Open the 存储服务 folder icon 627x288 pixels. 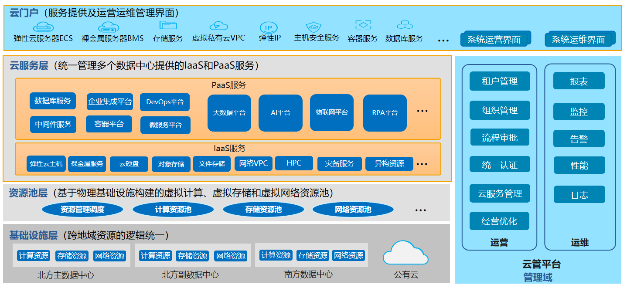(168, 25)
